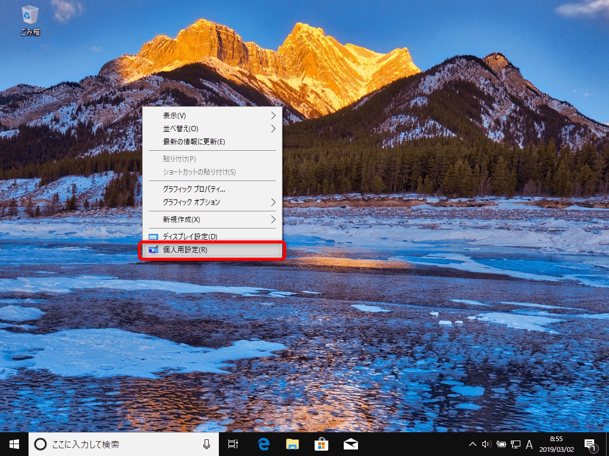
Task: Open the Mail app from taskbar
Action: [x=351, y=444]
